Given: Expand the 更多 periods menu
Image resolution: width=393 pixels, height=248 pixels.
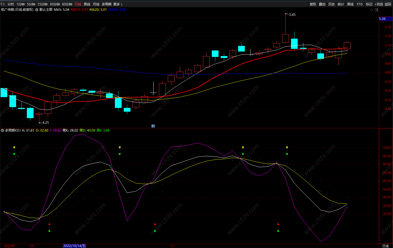Looking at the screenshot, I should (118, 4).
